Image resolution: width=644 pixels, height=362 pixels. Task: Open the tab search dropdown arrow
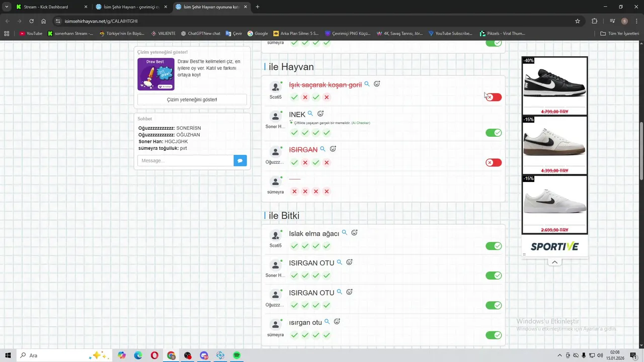[7, 7]
